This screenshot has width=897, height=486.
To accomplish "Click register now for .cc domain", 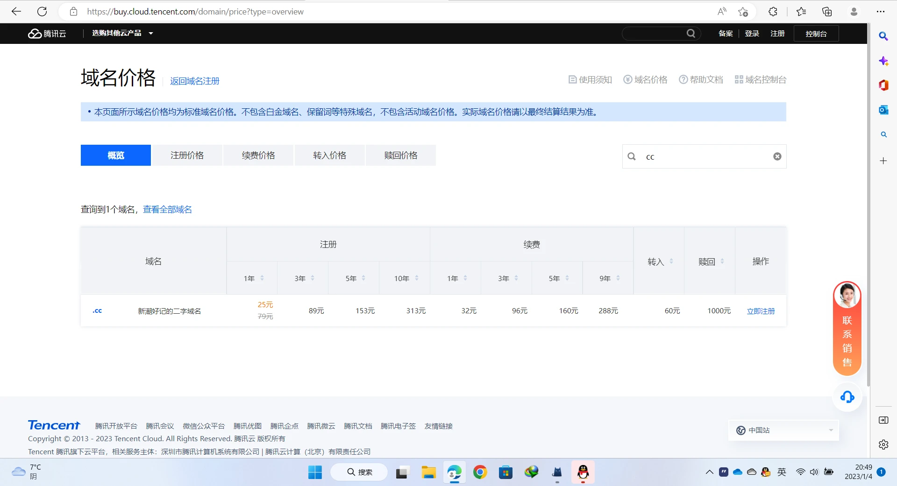I will pos(761,311).
